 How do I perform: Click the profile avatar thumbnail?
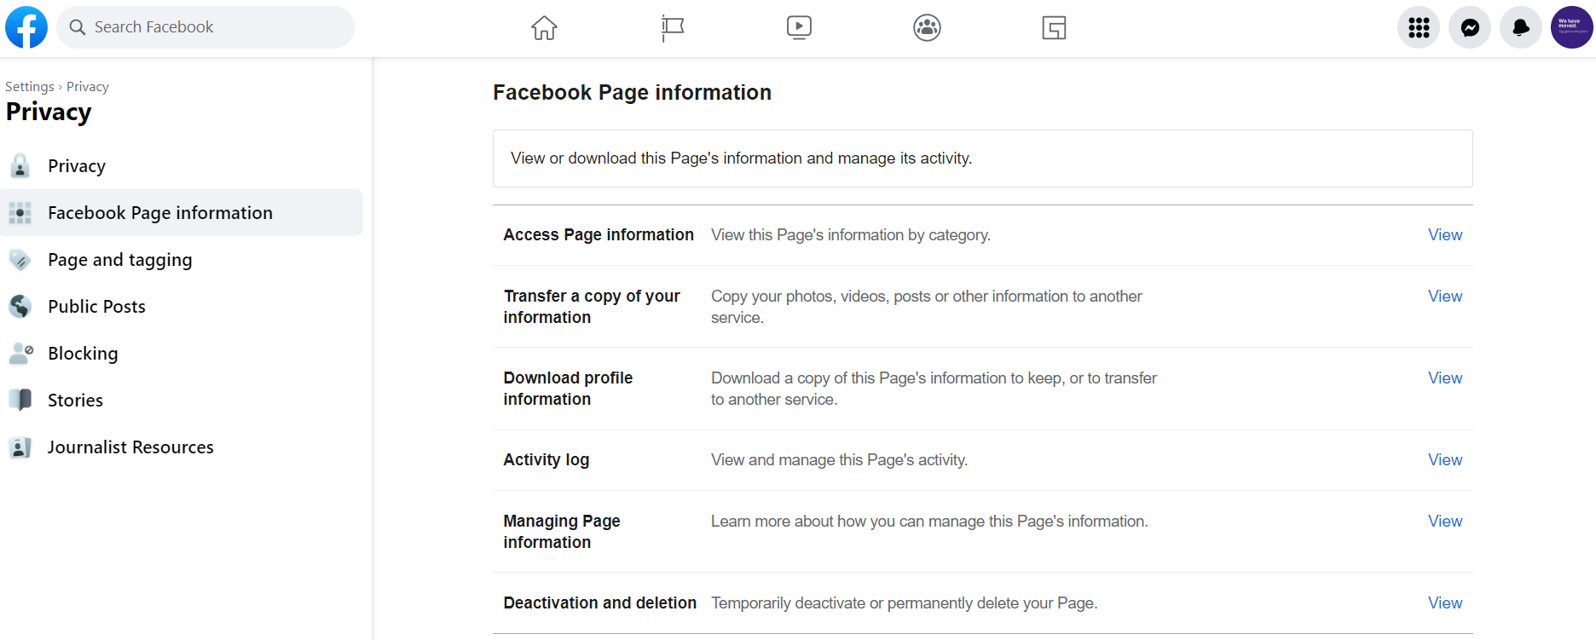tap(1571, 27)
